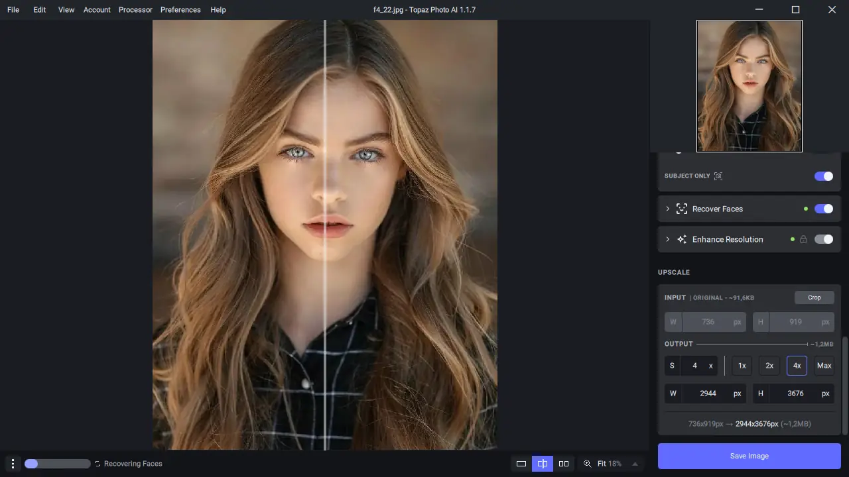Viewport: 849px width, 477px height.
Task: Open the Processor menu
Action: pos(135,10)
